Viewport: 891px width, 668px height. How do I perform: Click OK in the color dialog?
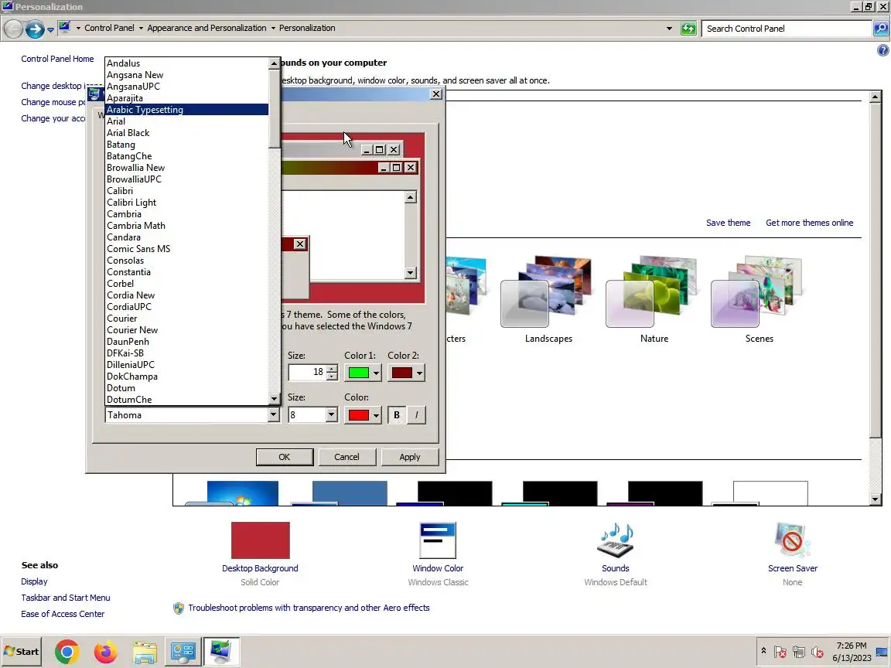click(285, 457)
